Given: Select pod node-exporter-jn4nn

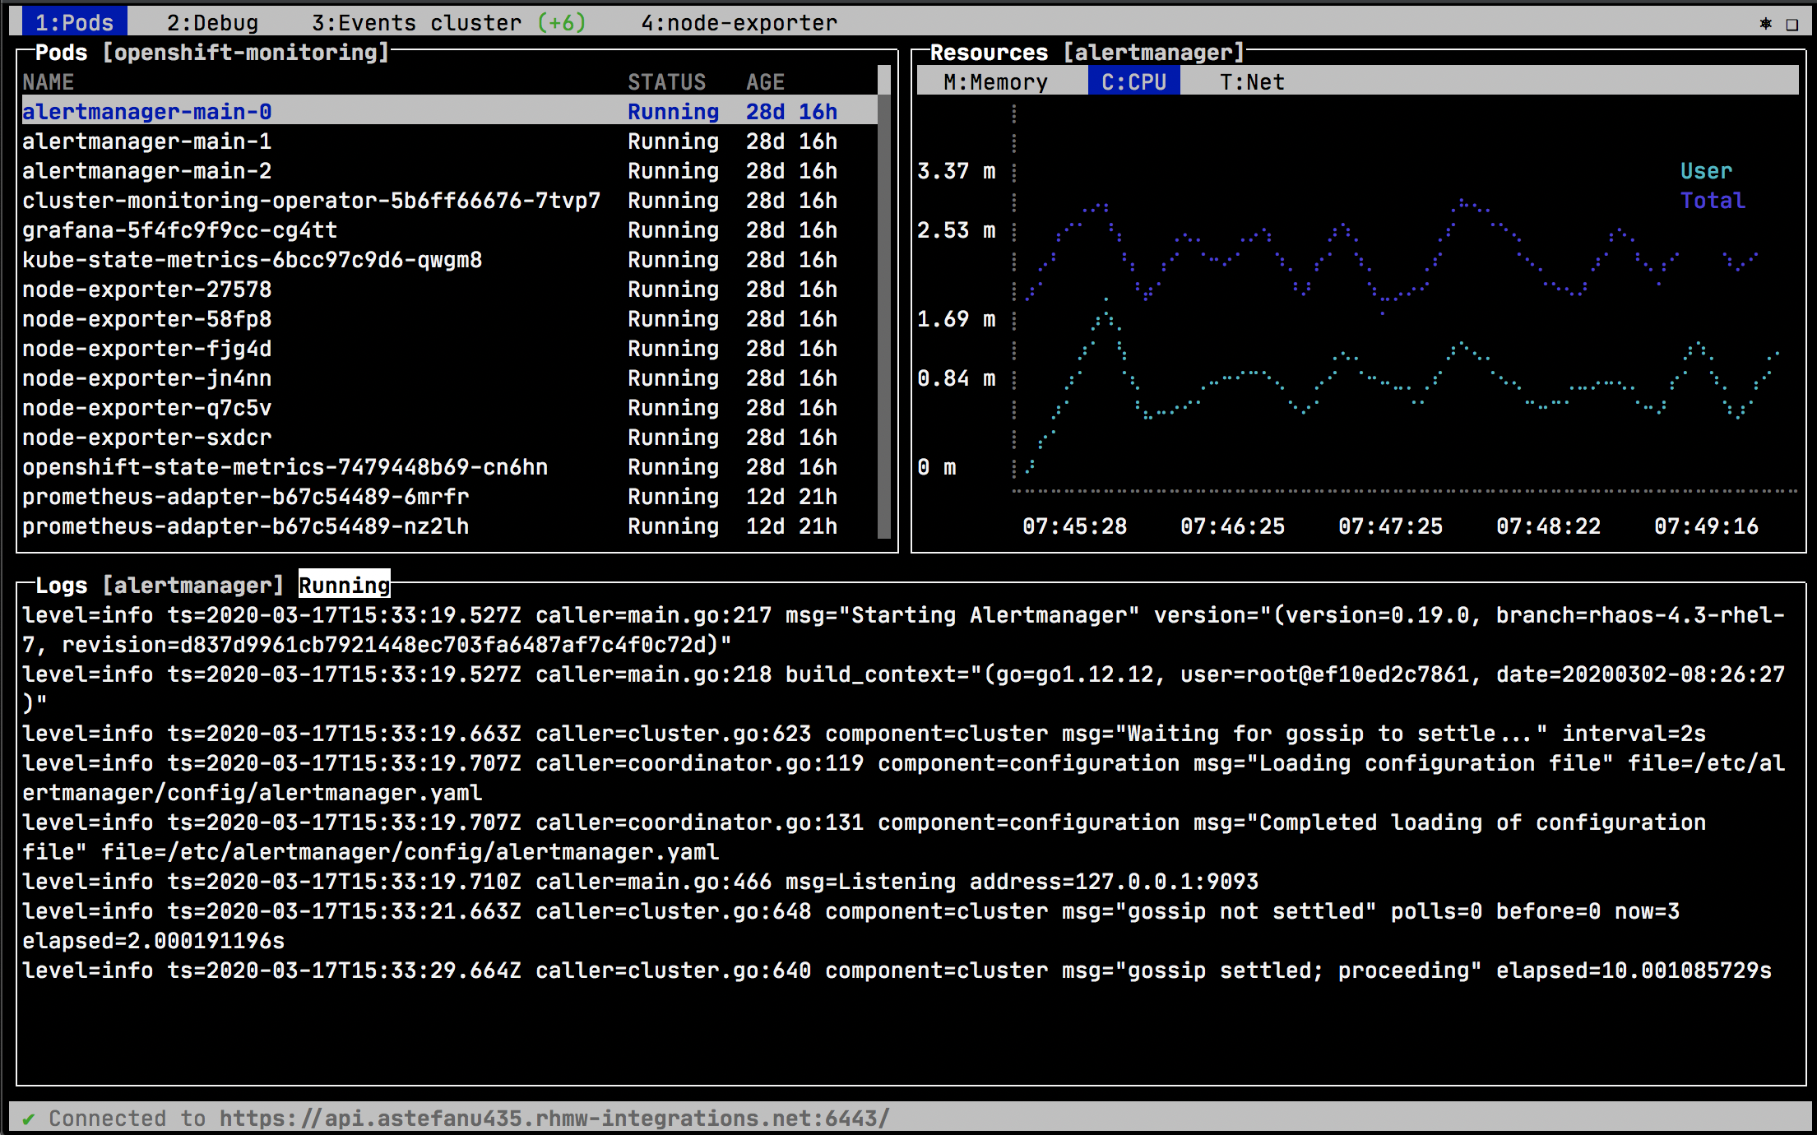Looking at the screenshot, I should [x=449, y=378].
